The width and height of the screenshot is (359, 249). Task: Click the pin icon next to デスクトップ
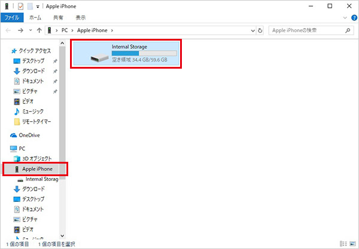(x=55, y=62)
